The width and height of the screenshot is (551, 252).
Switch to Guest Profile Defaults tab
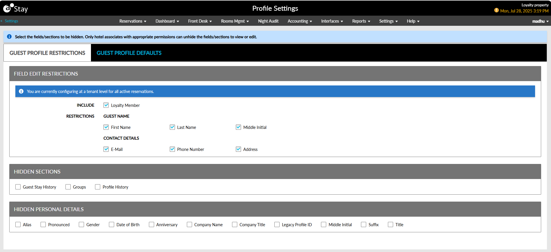[129, 53]
